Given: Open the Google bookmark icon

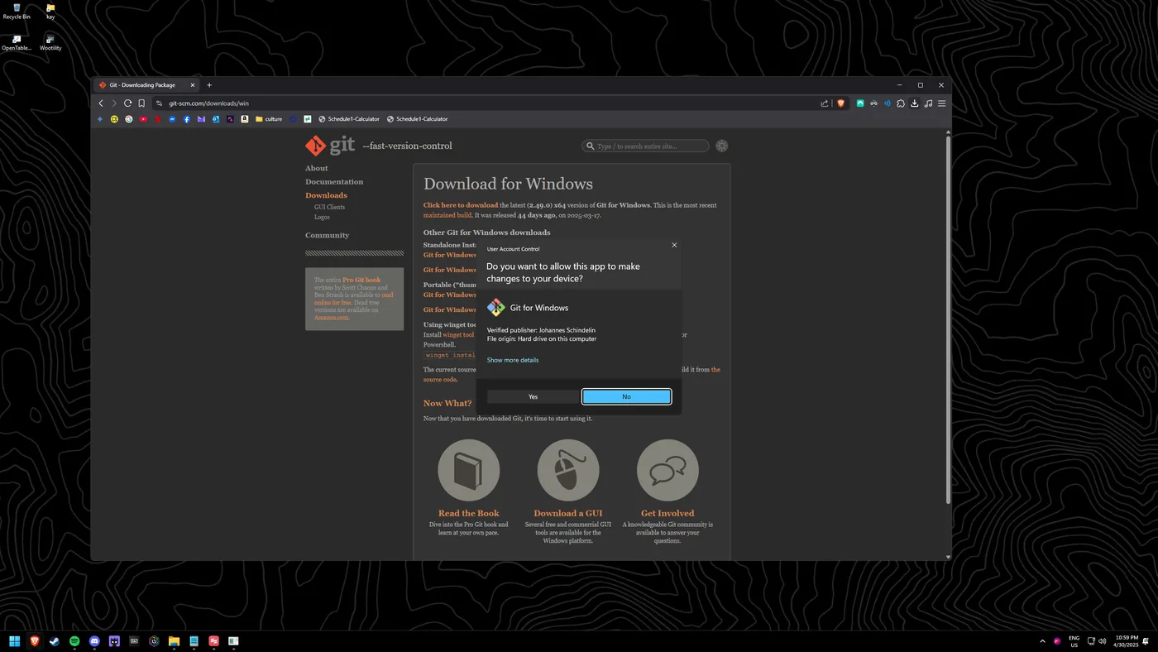Looking at the screenshot, I should click(x=129, y=119).
